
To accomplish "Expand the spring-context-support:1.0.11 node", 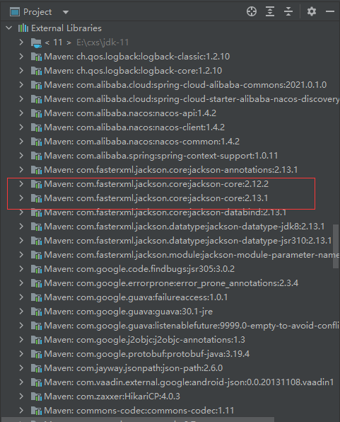I will [21, 156].
